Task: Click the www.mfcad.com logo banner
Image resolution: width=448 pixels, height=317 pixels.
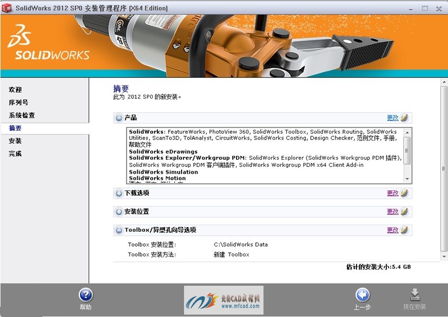Action: coord(223,300)
